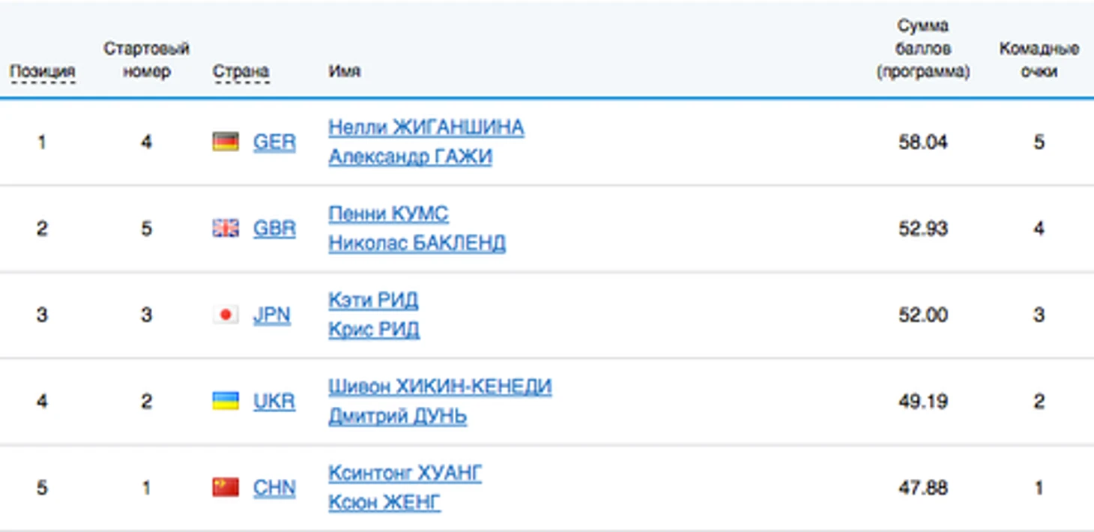The width and height of the screenshot is (1094, 532).
Task: Open the UKR country link
Action: 274,401
